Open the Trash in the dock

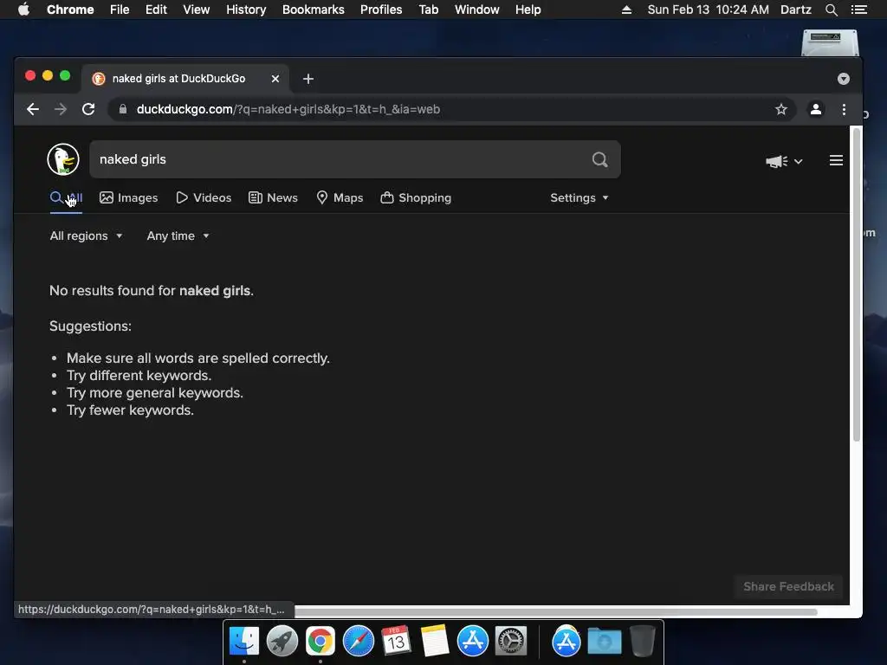point(642,641)
